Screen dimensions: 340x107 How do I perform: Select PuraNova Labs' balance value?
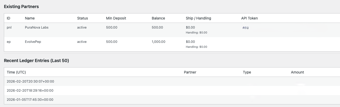157,28
